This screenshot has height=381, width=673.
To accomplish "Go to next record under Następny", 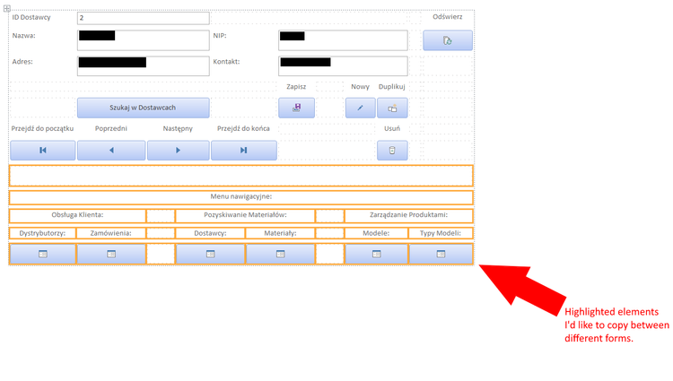I will [179, 151].
